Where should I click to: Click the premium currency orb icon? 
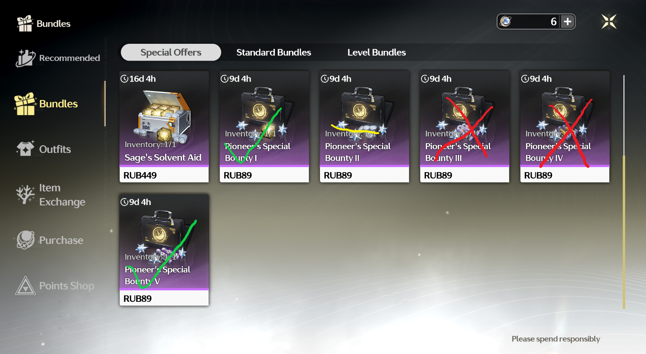click(x=505, y=22)
